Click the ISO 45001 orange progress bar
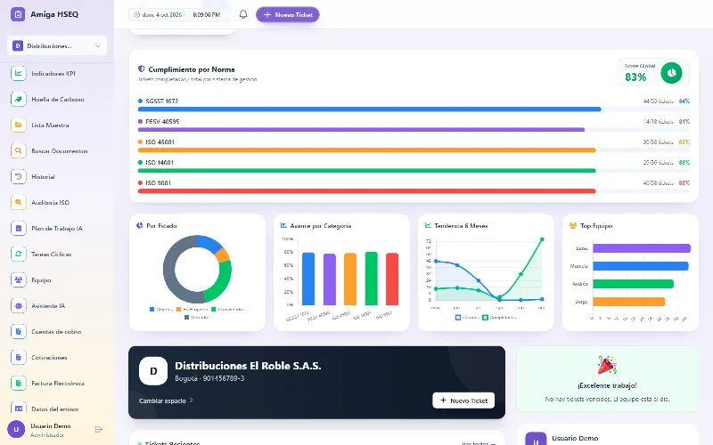This screenshot has width=713, height=445. tap(366, 150)
